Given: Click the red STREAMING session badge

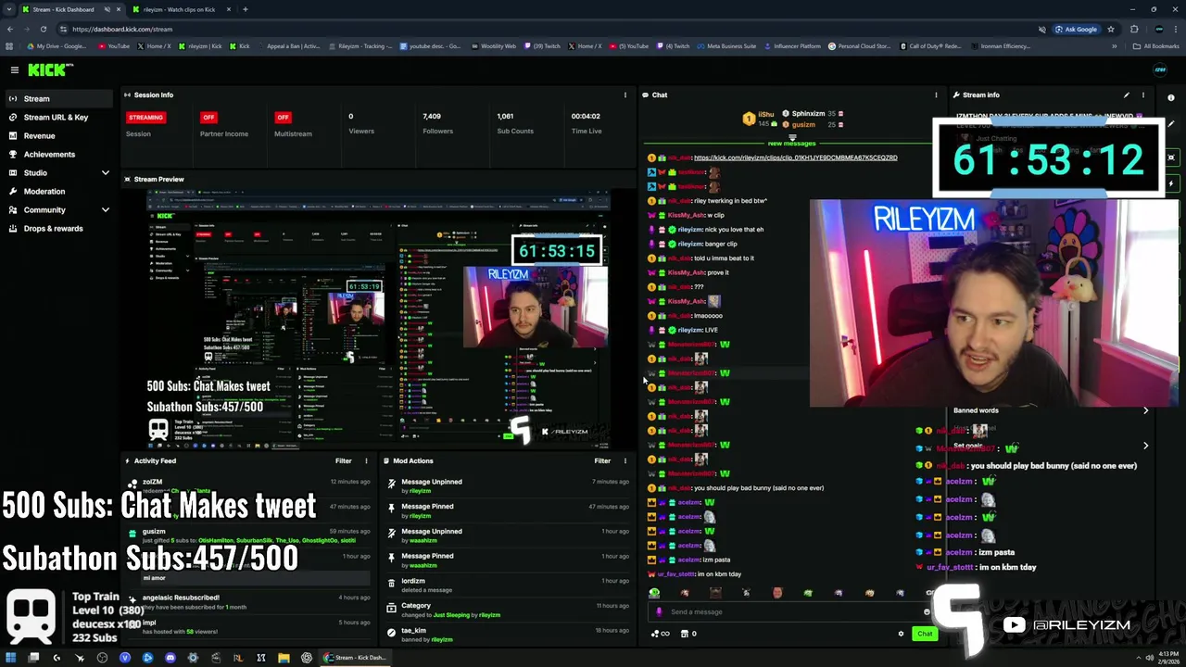Looking at the screenshot, I should (x=145, y=117).
